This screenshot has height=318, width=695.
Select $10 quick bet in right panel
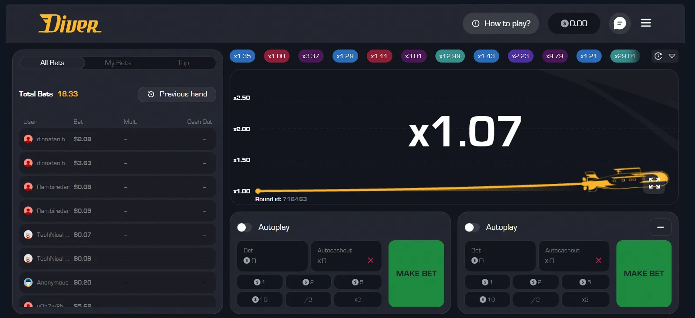(487, 299)
